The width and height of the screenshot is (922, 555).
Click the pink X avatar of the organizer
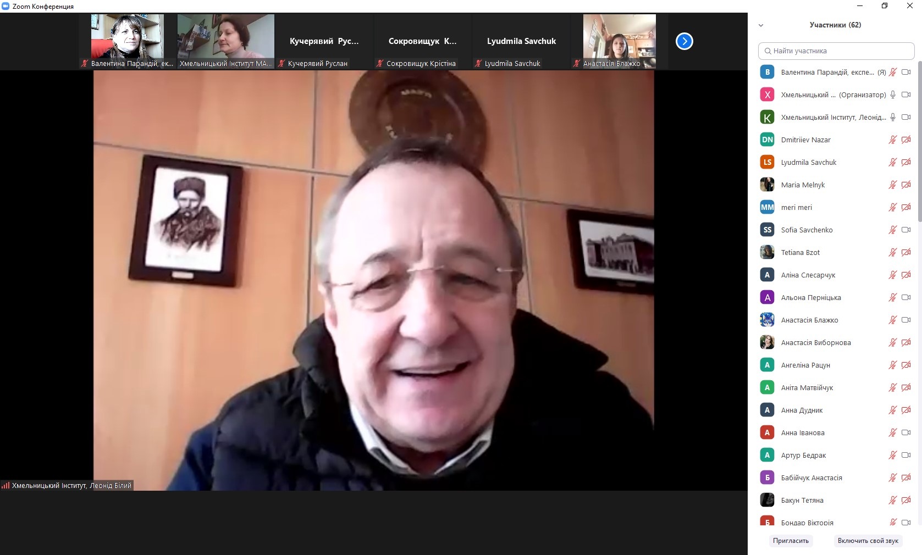(767, 95)
